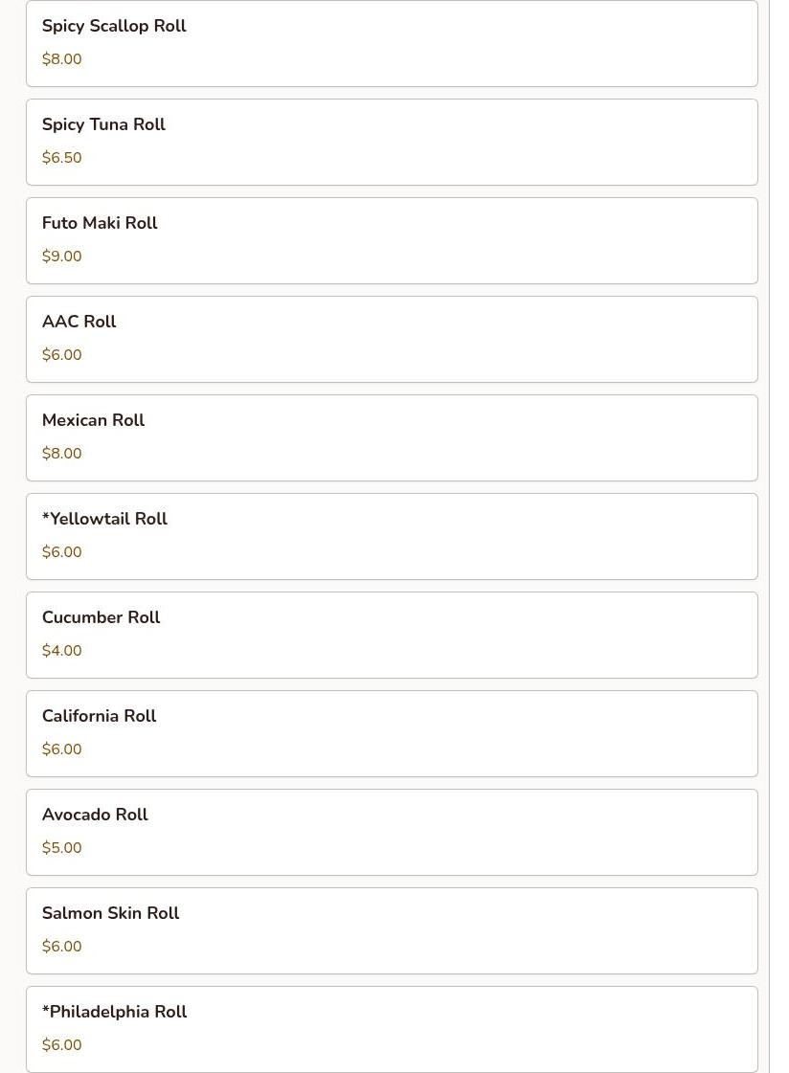Click the $6.50 Spicy Tuna price
Viewport: 789px width, 1073px height.
(61, 157)
